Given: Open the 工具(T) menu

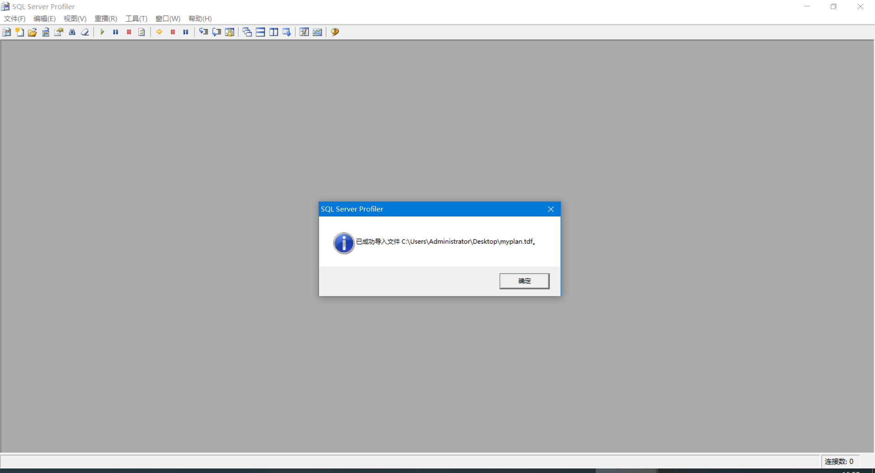Looking at the screenshot, I should click(x=136, y=19).
